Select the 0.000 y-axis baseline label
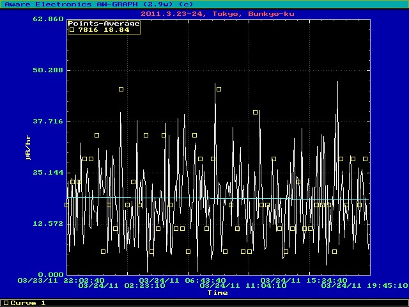This screenshot has width=409, height=307. click(x=50, y=274)
